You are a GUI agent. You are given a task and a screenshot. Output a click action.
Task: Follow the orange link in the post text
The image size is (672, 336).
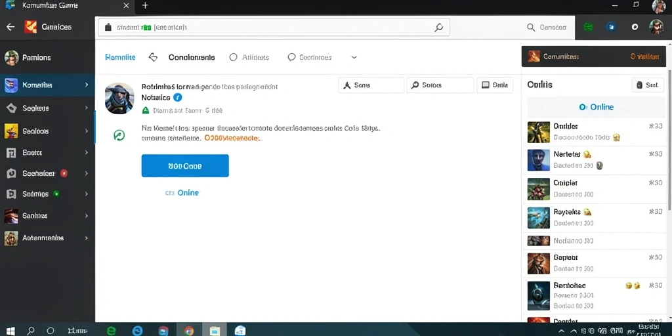[x=233, y=138]
